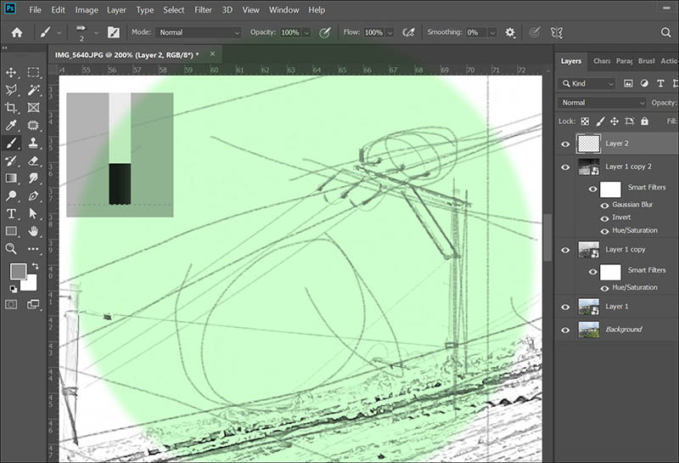This screenshot has height=463, width=679.
Task: Swap foreground and background colors
Action: tap(35, 266)
